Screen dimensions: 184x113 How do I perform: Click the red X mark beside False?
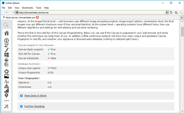[49, 58]
